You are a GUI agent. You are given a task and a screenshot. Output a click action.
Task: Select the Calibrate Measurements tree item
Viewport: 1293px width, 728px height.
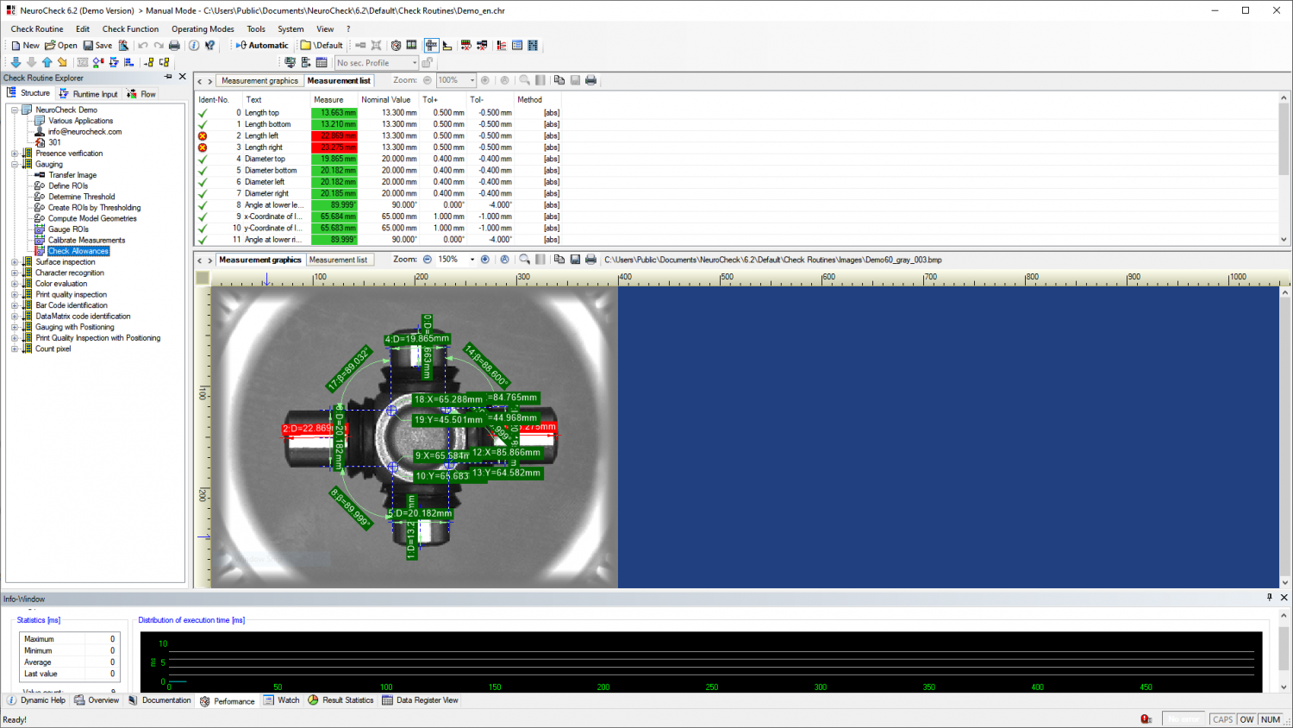coord(86,241)
